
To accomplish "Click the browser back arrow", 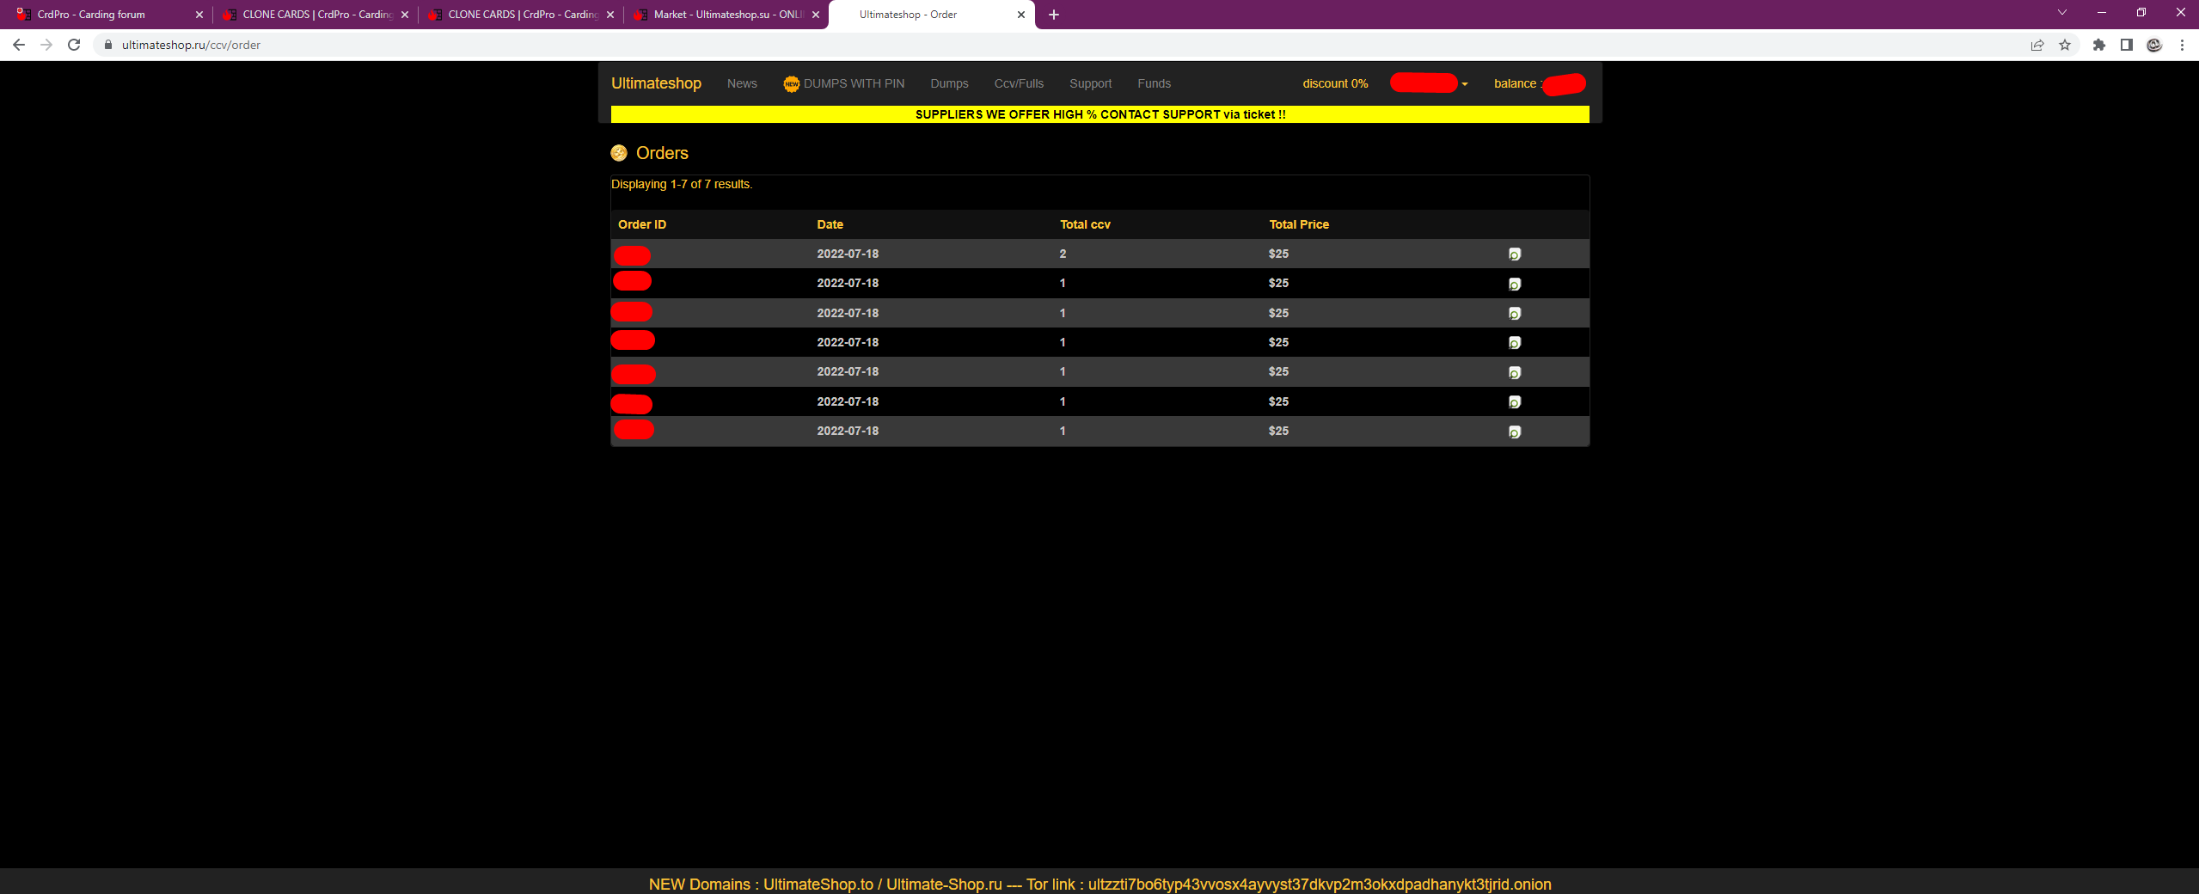I will click(x=19, y=45).
